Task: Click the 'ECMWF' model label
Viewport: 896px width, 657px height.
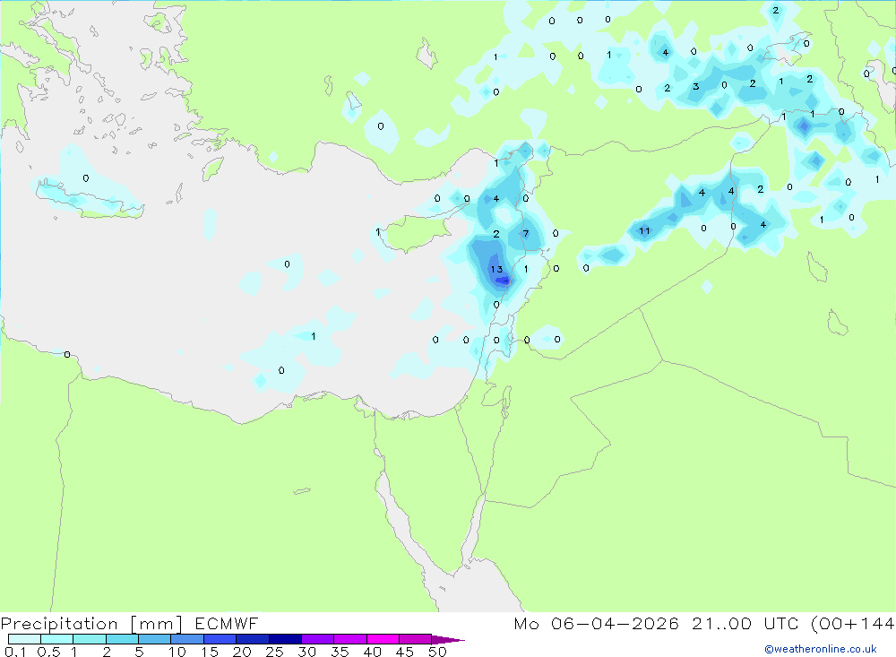Action: coord(227,623)
